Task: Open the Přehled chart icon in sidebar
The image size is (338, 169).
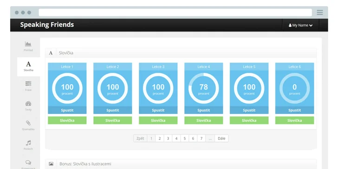Action: coord(28,44)
